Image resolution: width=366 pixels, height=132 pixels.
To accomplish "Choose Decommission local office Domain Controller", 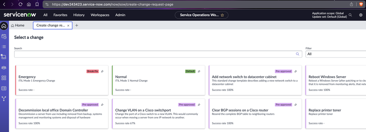I will tap(62, 114).
